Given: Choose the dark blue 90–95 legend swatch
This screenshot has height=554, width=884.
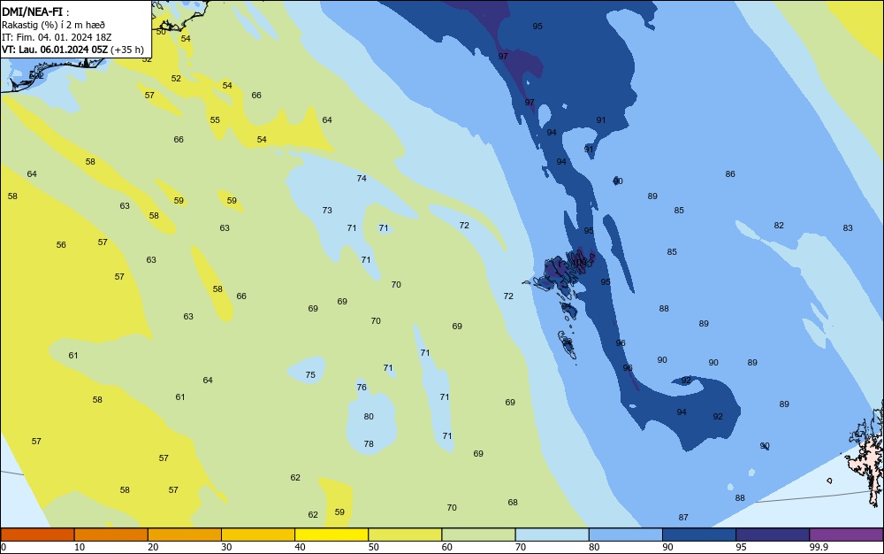Looking at the screenshot, I should click(699, 535).
